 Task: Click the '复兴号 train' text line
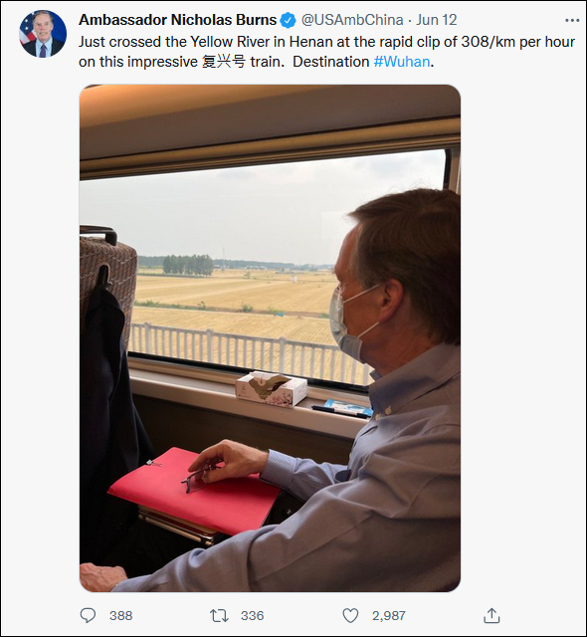[241, 62]
